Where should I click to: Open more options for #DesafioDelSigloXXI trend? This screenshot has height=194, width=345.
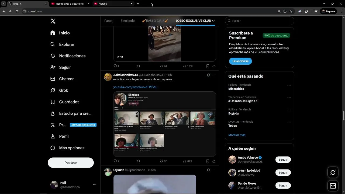pyautogui.click(x=289, y=98)
